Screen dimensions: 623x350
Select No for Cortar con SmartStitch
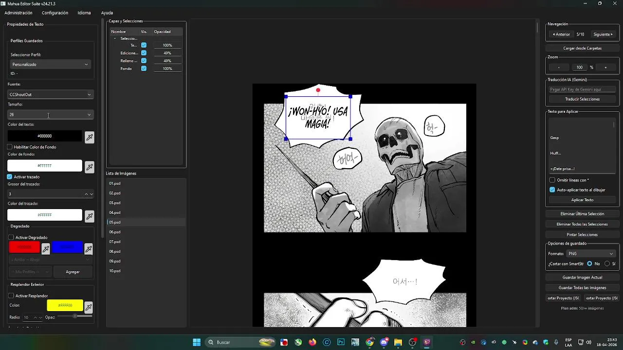click(589, 263)
